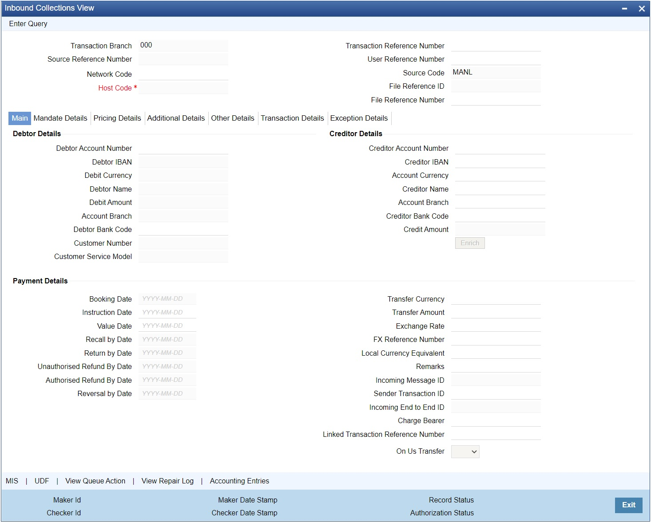
Task: View the Accounting Entries
Action: pos(239,481)
